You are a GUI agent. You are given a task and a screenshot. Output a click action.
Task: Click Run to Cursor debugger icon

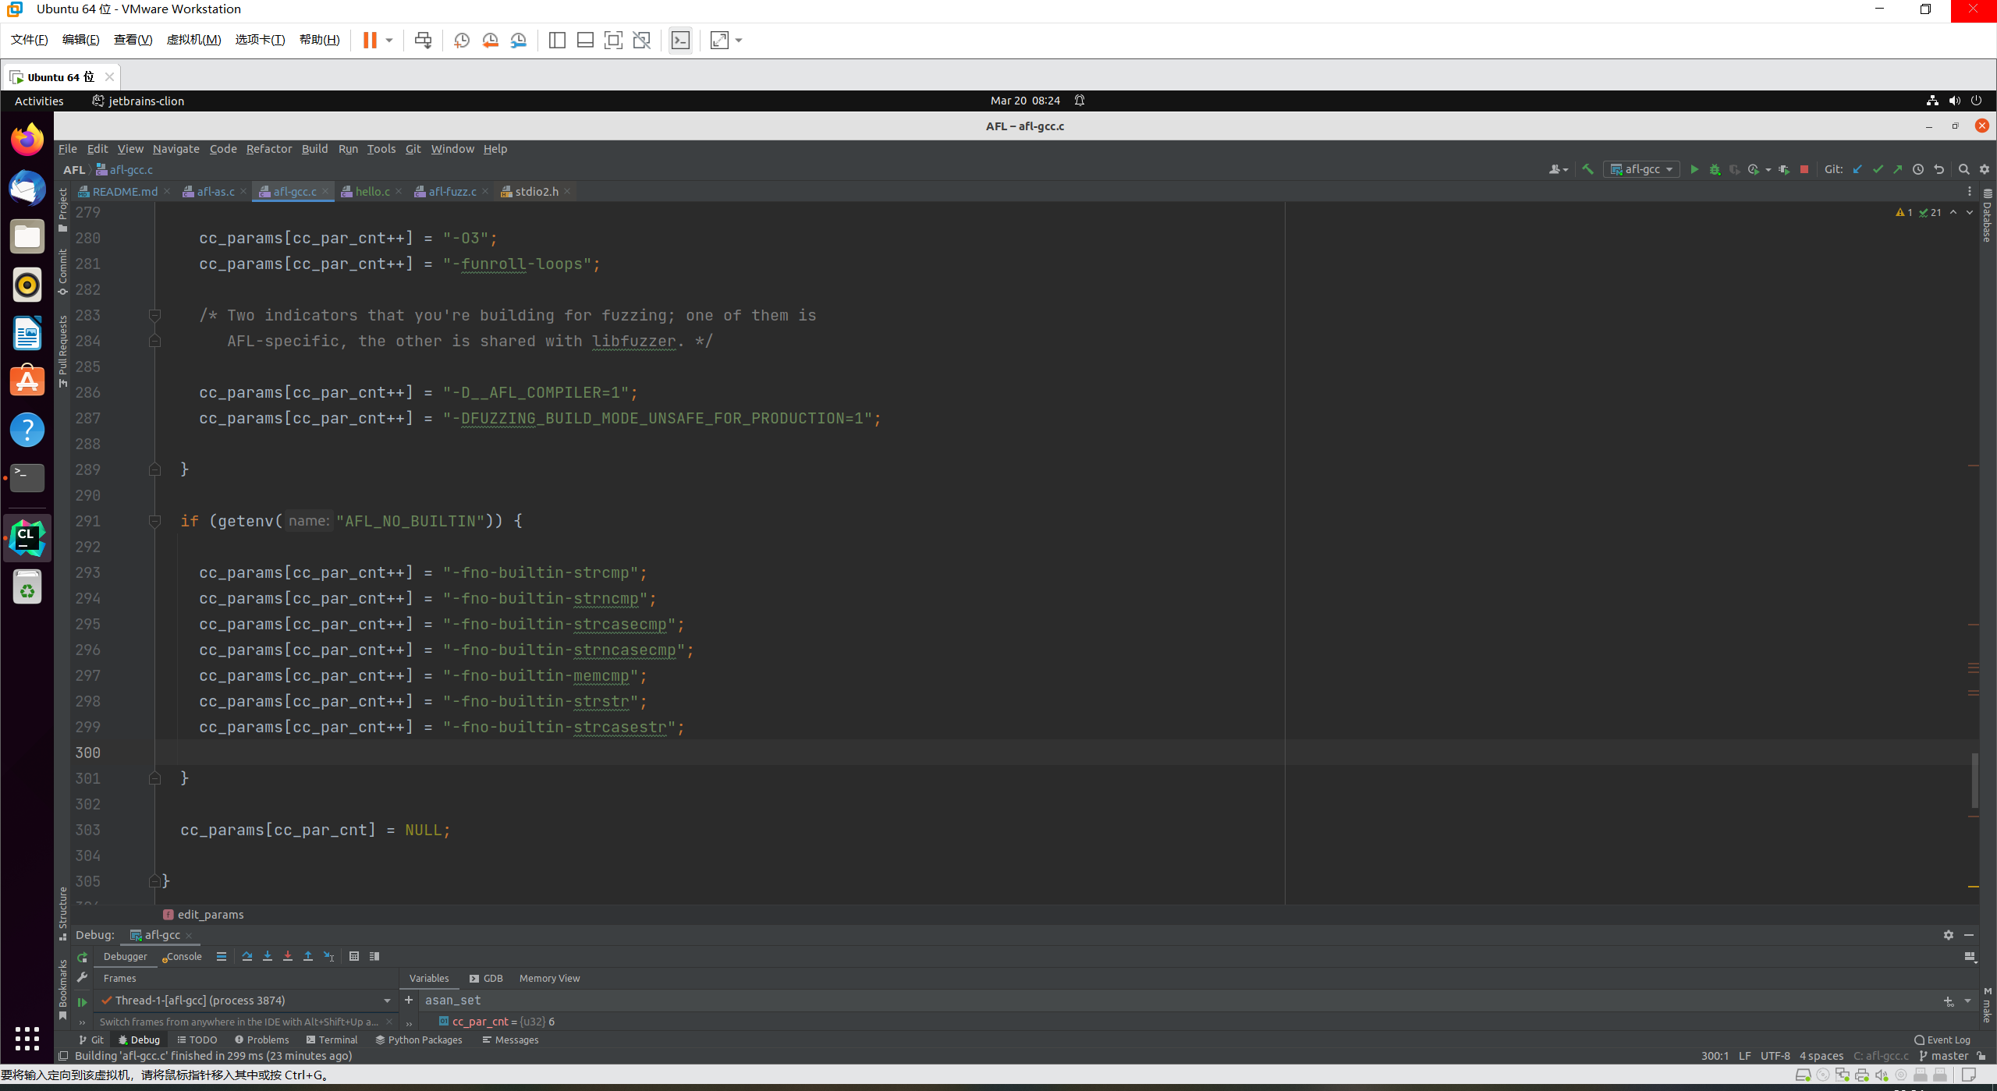[x=328, y=956]
